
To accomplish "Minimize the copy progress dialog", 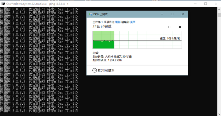I will coord(162,14).
